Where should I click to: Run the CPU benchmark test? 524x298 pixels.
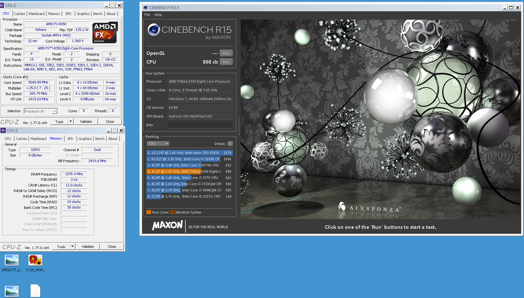[x=226, y=62]
